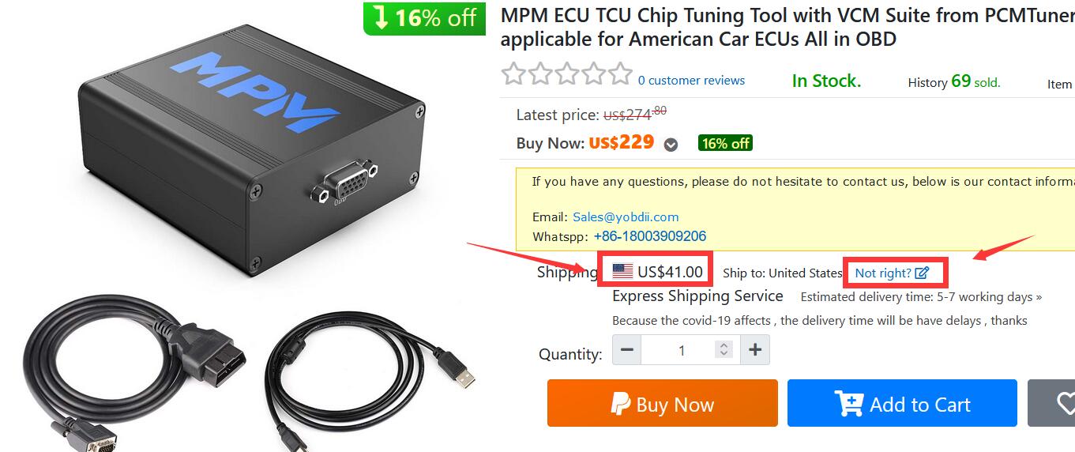This screenshot has width=1075, height=452.
Task: Open the 0 customer reviews link
Action: (x=691, y=81)
